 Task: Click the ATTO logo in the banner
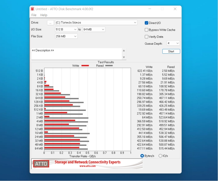(41, 164)
